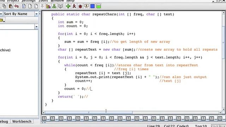Viewport: 226px width, 127px height.
Task: Click the editor vertical scrollbar up arrow
Action: coord(224,13)
